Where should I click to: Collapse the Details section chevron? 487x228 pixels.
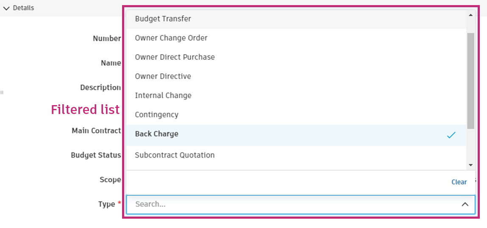[x=6, y=8]
